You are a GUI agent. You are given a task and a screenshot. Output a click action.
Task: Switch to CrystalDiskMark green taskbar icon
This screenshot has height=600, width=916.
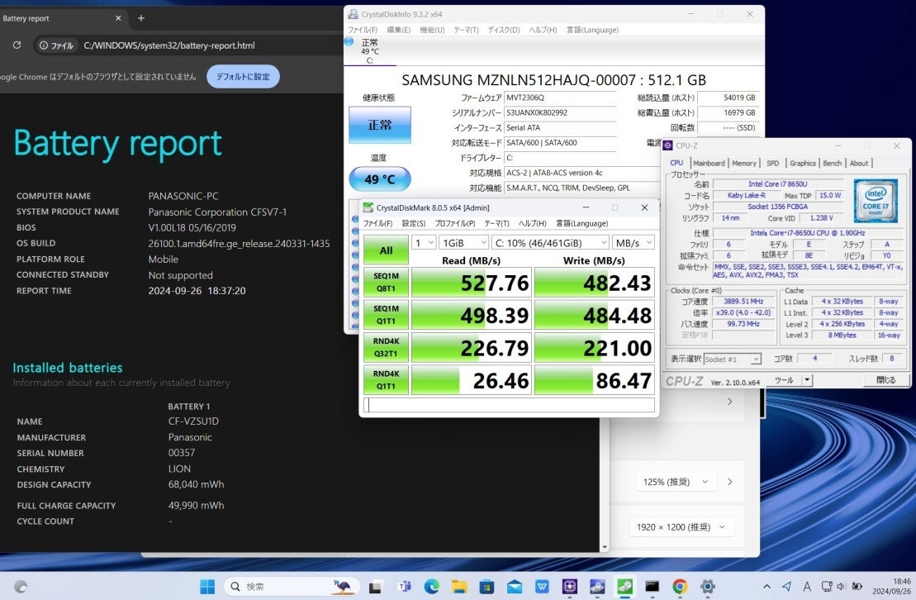pos(624,587)
